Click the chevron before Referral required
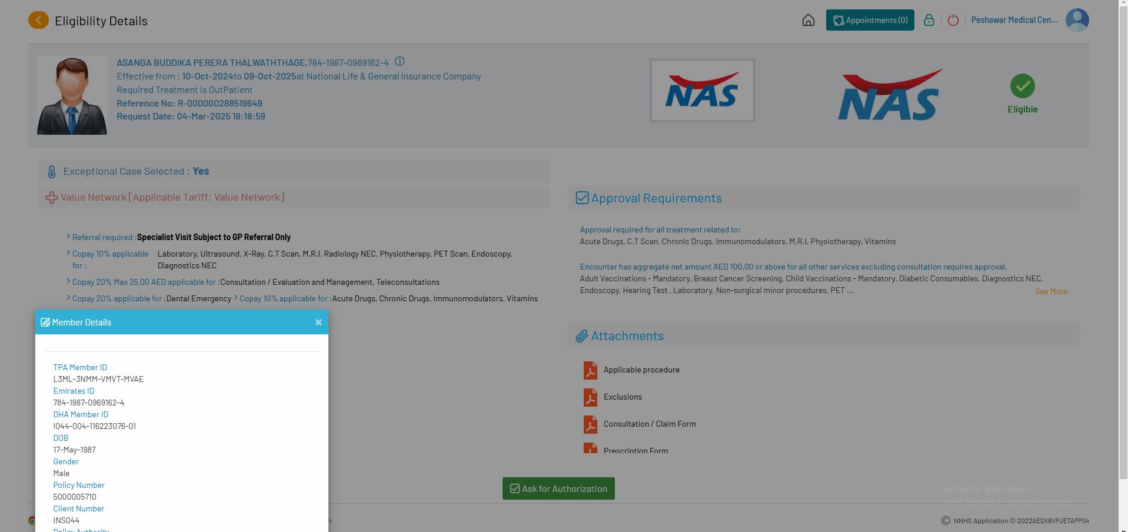 tap(68, 237)
